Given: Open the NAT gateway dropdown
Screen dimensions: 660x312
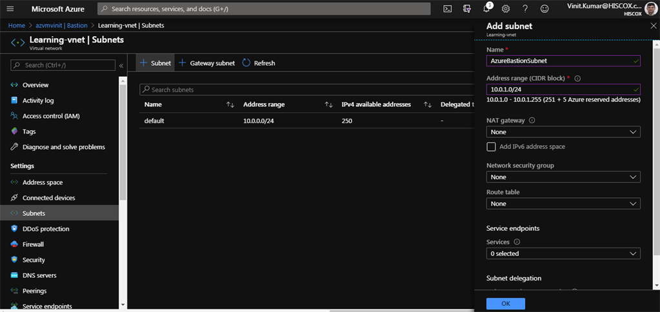Looking at the screenshot, I should tap(563, 132).
